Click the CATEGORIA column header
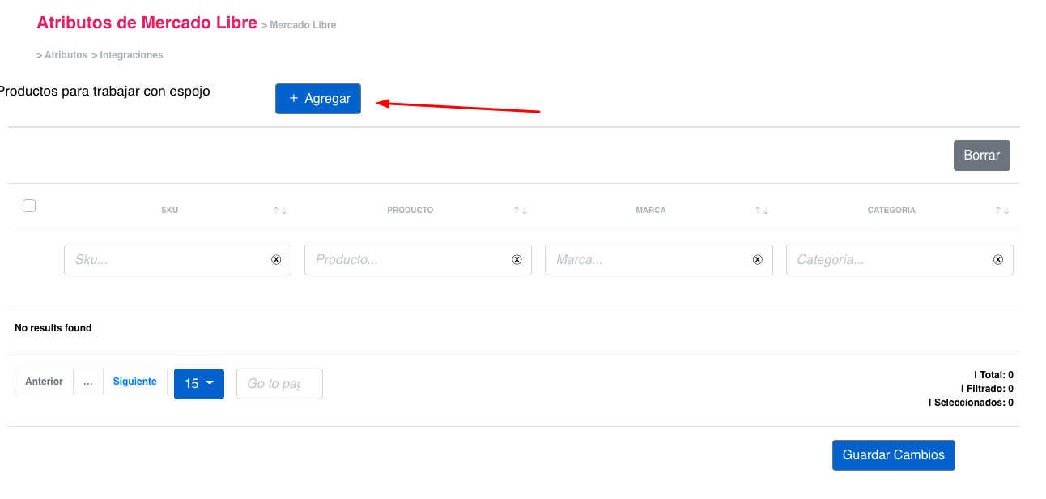Screen dimensions: 1046x499 pos(891,211)
